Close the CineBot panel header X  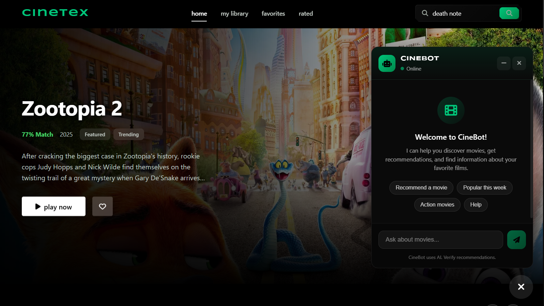(519, 63)
